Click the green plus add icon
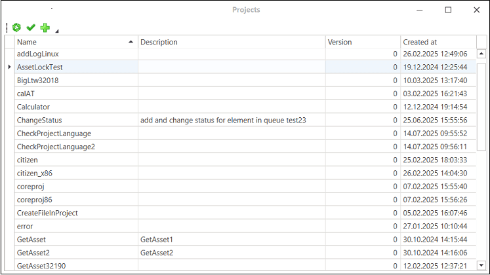 45,27
